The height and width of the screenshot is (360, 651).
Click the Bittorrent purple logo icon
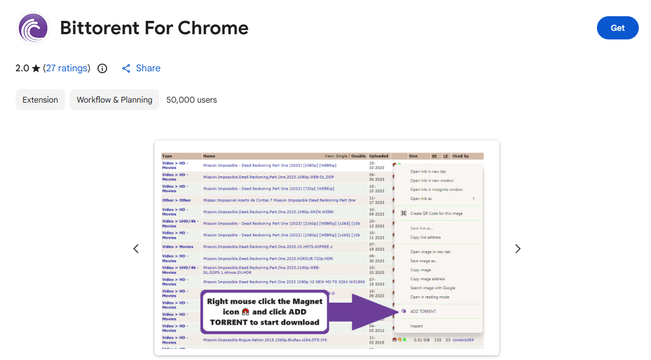point(33,28)
